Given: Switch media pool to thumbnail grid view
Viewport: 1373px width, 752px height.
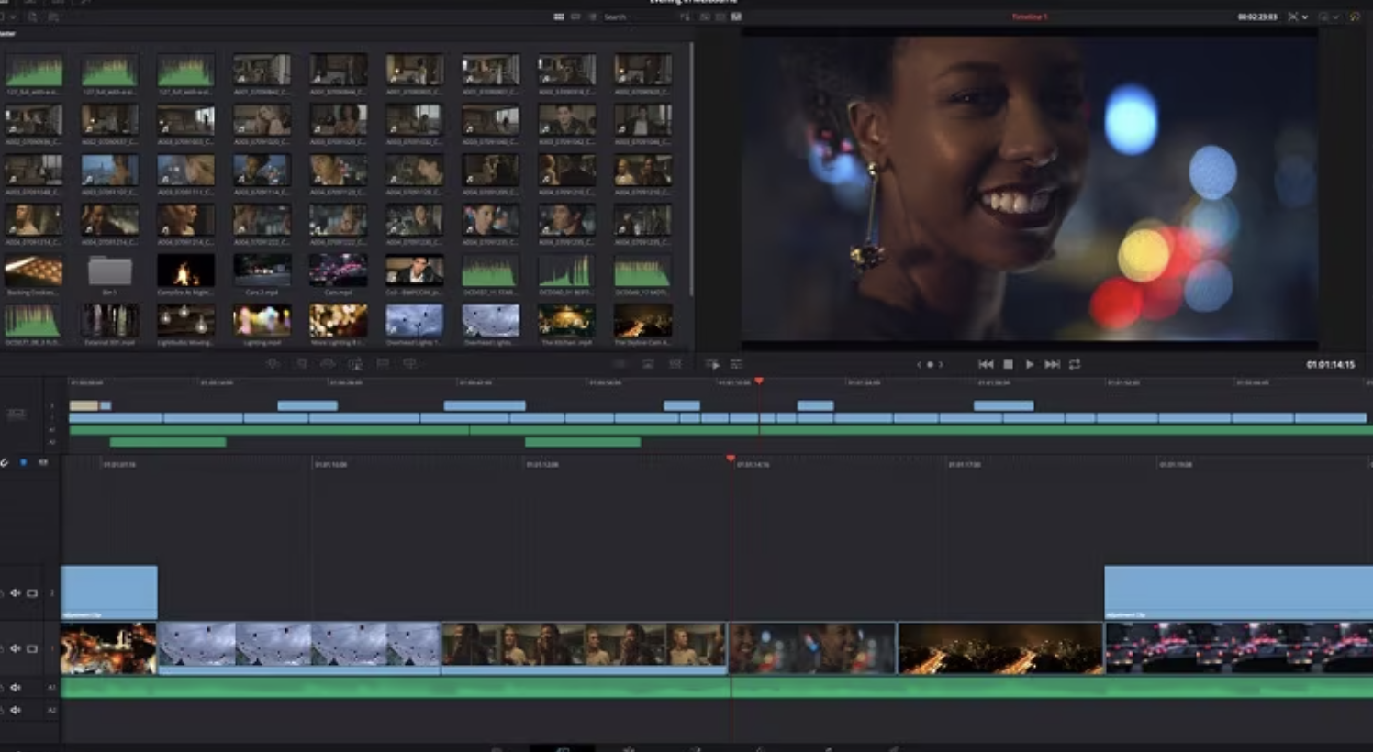Looking at the screenshot, I should tap(559, 17).
